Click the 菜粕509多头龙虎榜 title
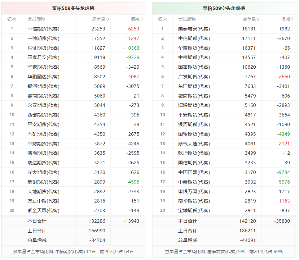The image size is (299, 260). (x=73, y=8)
